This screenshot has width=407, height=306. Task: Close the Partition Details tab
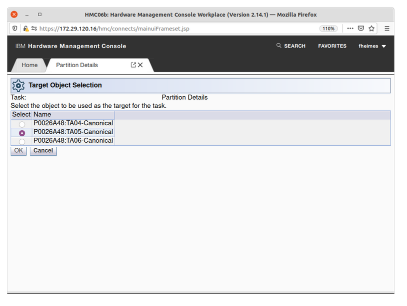pos(140,65)
